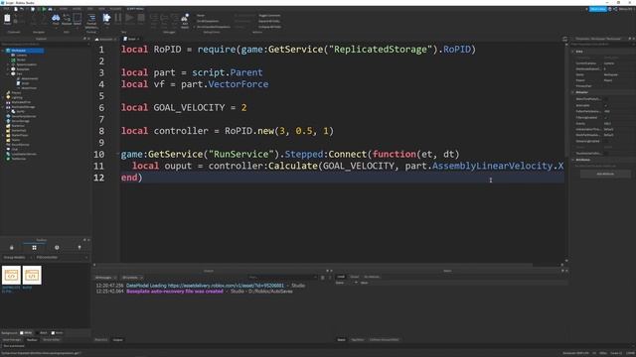
Task: Open Toolbox Creations tab icon
Action: (x=79, y=247)
